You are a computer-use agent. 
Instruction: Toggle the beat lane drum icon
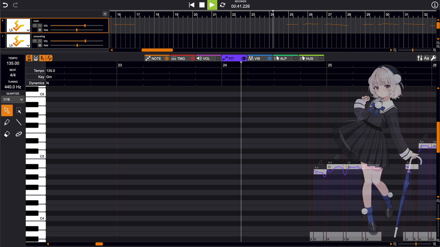(36, 58)
